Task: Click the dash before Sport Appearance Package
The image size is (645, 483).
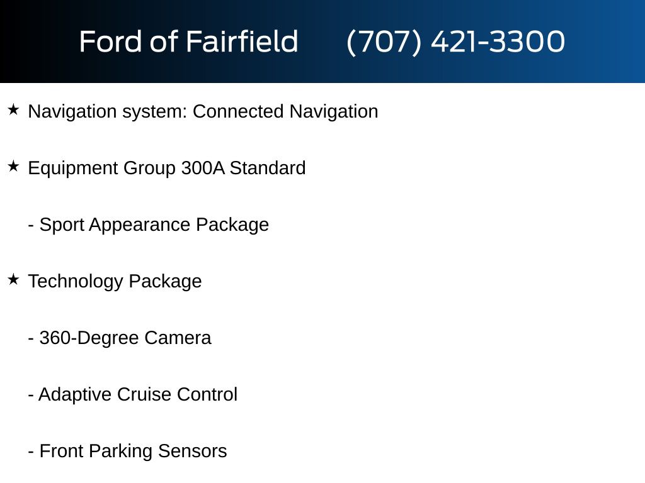Action: pyautogui.click(x=31, y=226)
